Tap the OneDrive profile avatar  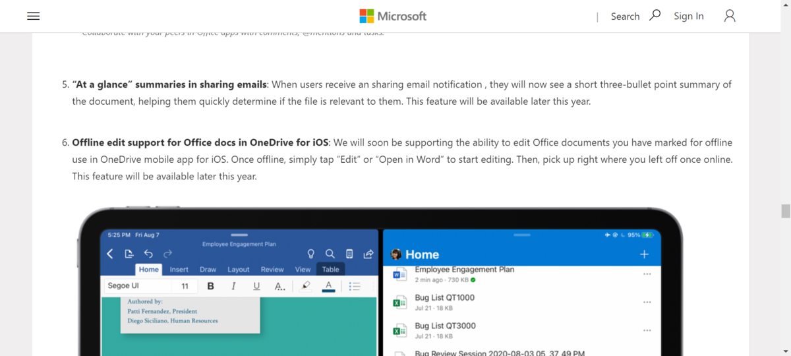396,254
